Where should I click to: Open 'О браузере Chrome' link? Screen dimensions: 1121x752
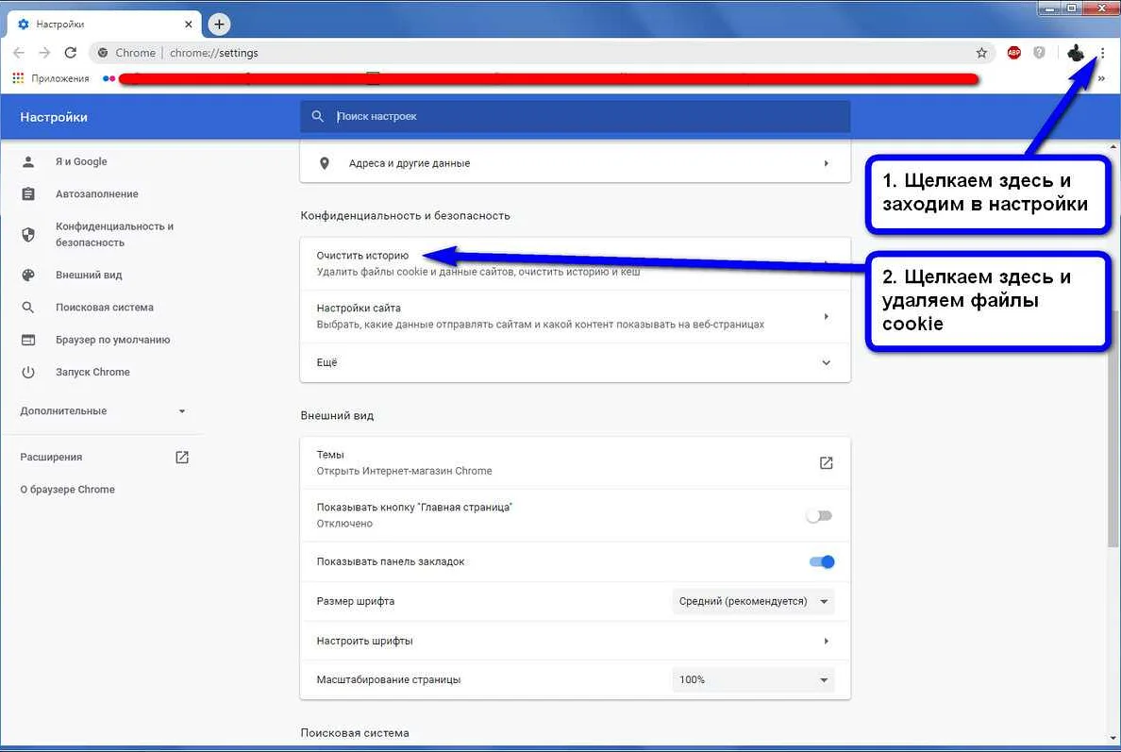click(67, 490)
